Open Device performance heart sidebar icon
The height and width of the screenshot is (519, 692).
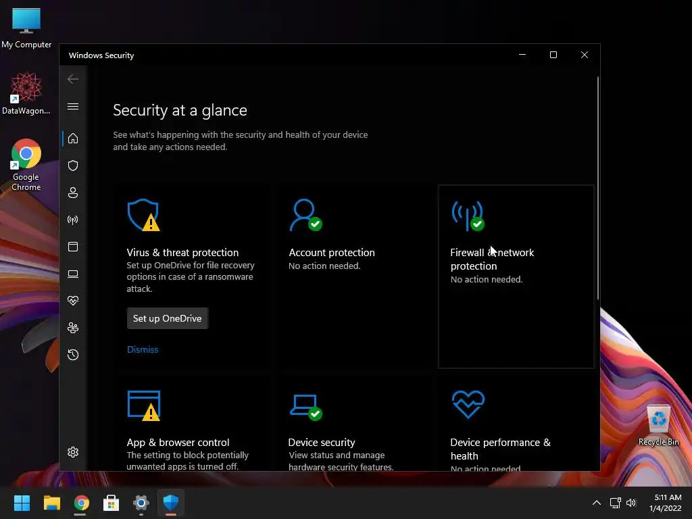click(73, 301)
